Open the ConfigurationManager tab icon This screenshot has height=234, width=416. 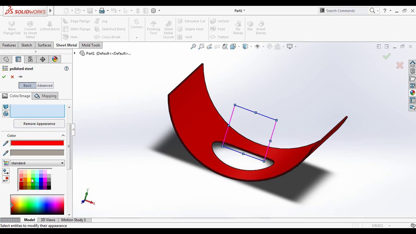(x=30, y=59)
